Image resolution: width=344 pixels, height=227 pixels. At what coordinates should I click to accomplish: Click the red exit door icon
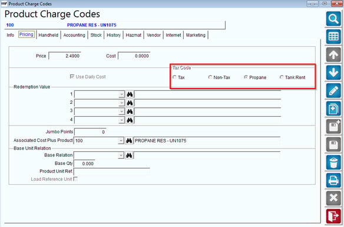click(x=333, y=216)
